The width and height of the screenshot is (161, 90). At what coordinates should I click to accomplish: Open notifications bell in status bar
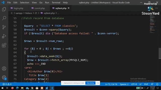click(x=157, y=84)
